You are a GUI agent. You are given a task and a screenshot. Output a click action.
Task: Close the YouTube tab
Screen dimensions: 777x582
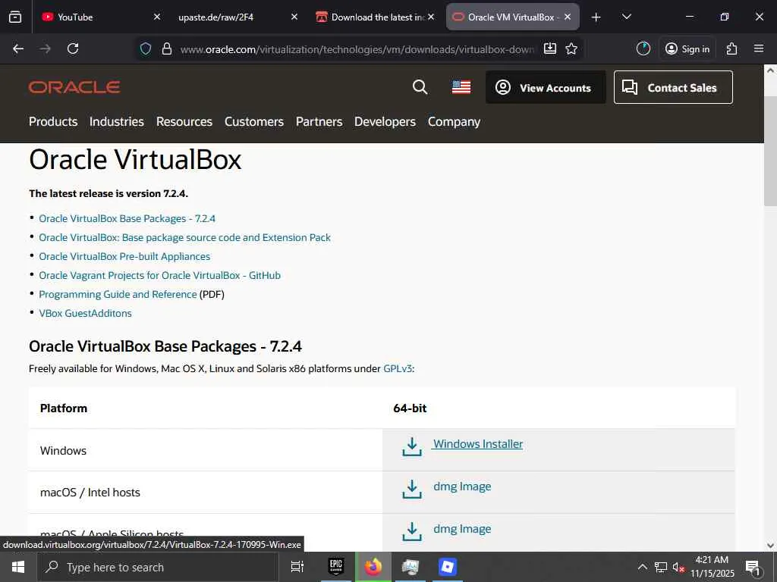(157, 17)
